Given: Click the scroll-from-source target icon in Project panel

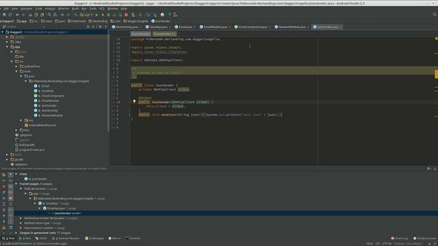Looking at the screenshot, I should (x=88, y=27).
